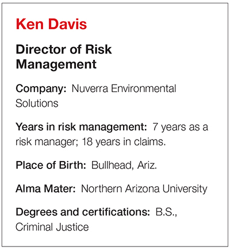Viewport: 230px width, 250px height.
Task: Click the Years in risk management label
Action: coord(81,127)
